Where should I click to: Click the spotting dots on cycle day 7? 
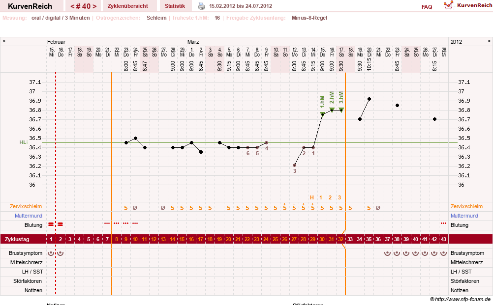click(107, 223)
